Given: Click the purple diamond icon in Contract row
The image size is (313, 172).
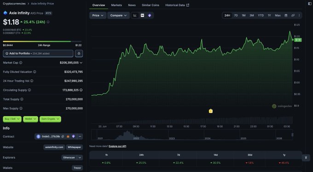Looking at the screenshot, I should pos(74,137).
